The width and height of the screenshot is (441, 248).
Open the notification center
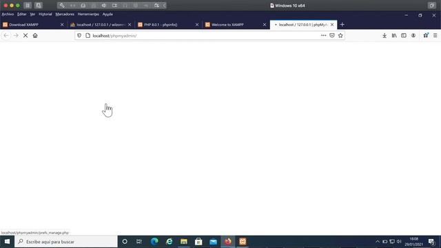pos(431,242)
